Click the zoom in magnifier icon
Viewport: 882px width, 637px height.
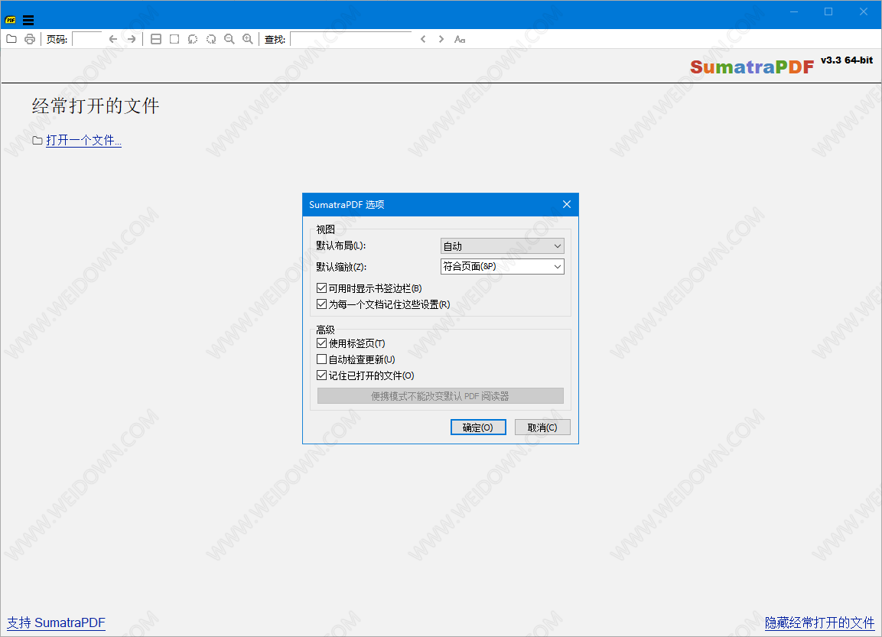click(248, 39)
